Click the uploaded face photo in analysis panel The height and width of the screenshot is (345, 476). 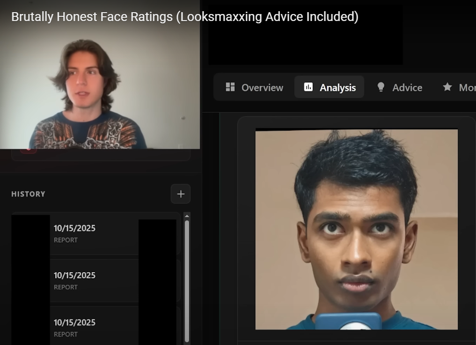tap(356, 229)
